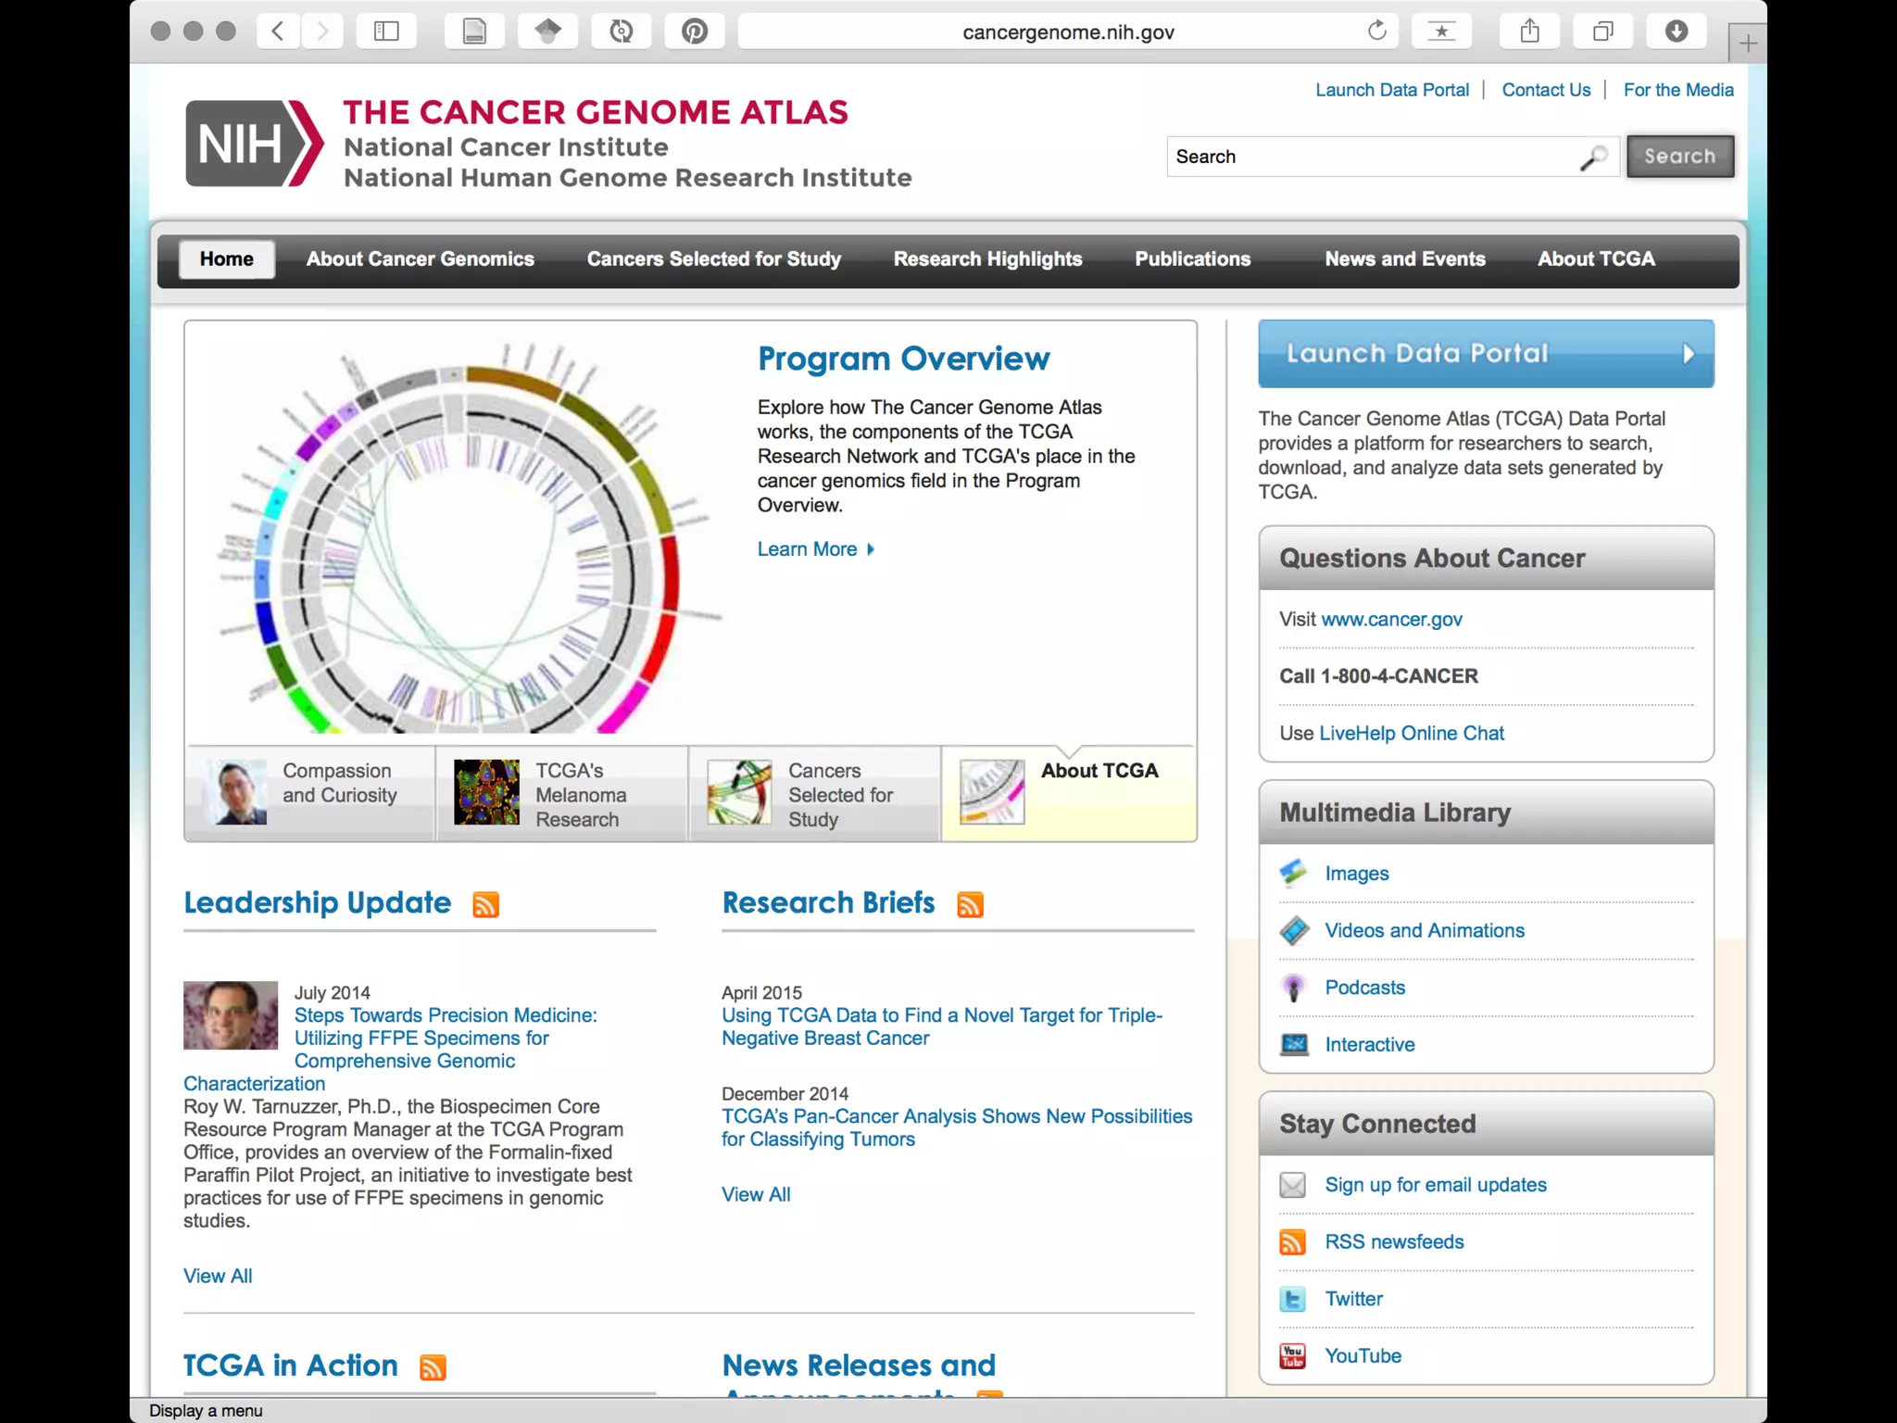Open a new tab with plus button
Screen dimensions: 1897x1423
click(x=1747, y=44)
